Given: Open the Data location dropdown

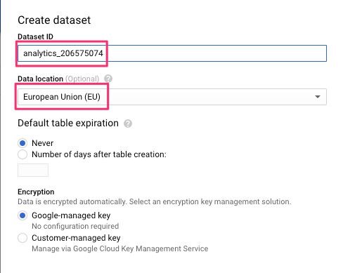Looking at the screenshot, I should 172,97.
